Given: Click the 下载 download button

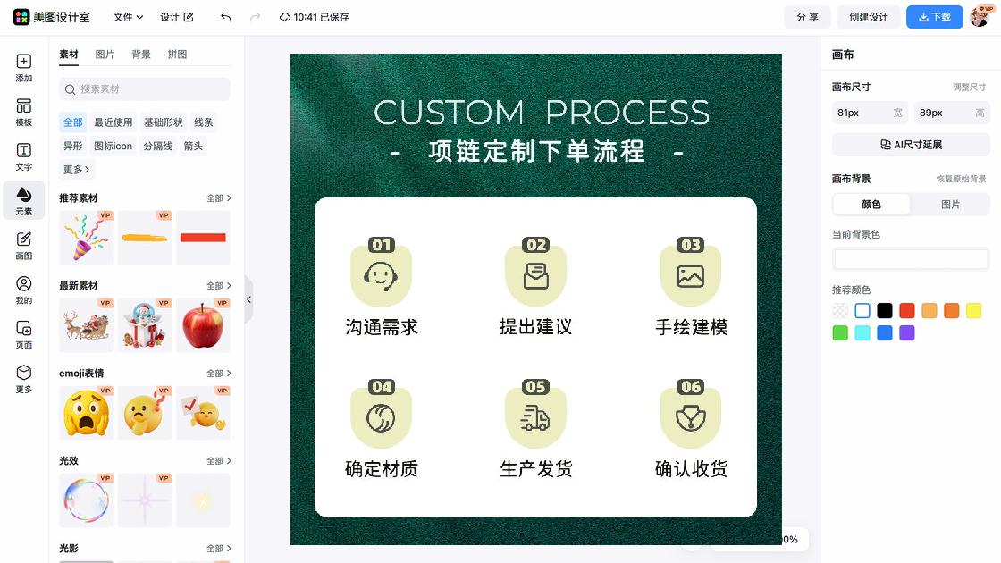Looking at the screenshot, I should click(x=934, y=16).
